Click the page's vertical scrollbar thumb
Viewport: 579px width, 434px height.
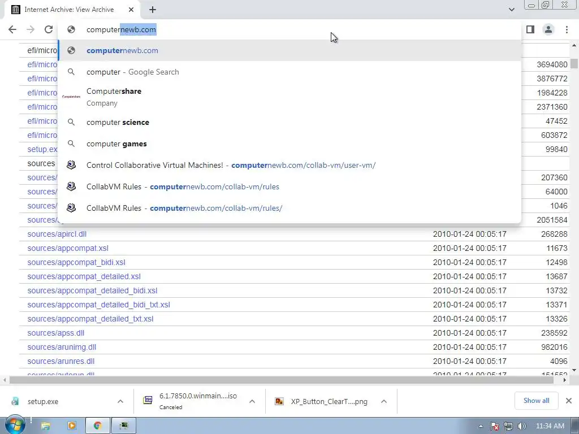click(574, 63)
